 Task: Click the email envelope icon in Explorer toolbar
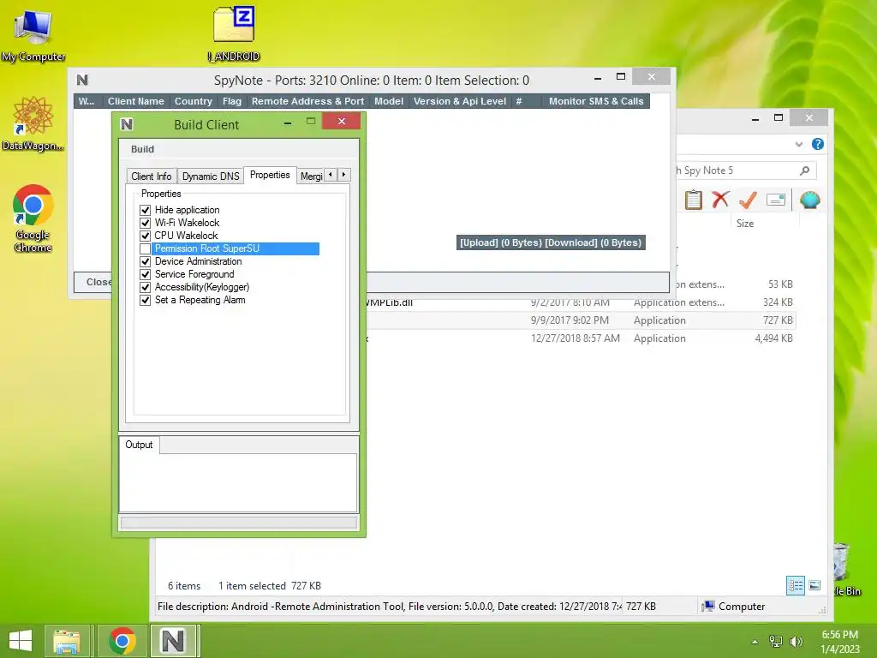[776, 200]
